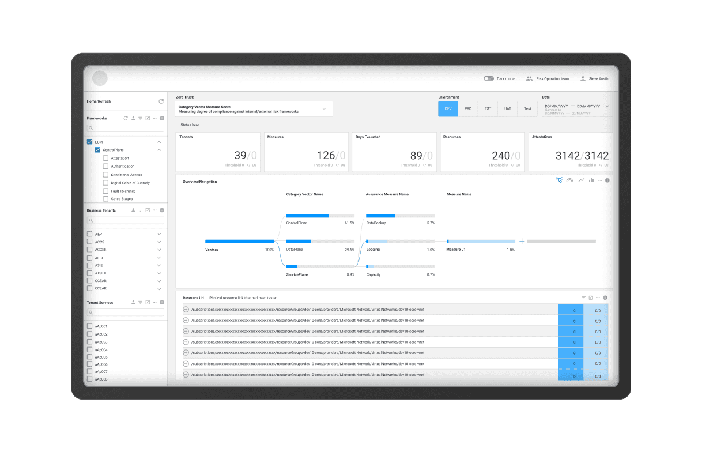Pop out the Frameworks panel
702x452 pixels.
(148, 118)
